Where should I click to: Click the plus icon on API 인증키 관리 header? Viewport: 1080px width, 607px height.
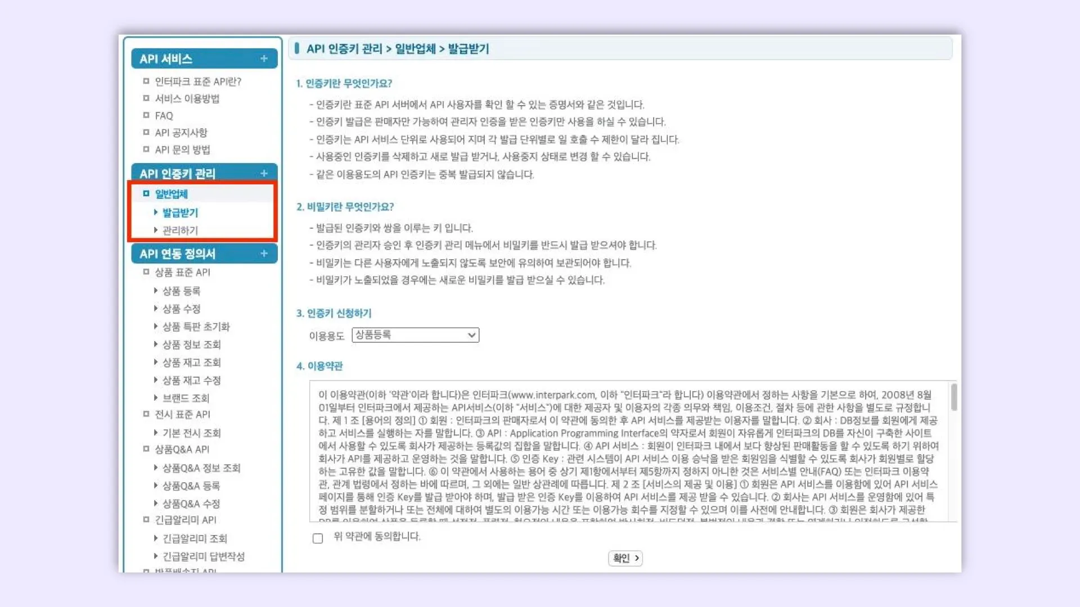tap(264, 173)
